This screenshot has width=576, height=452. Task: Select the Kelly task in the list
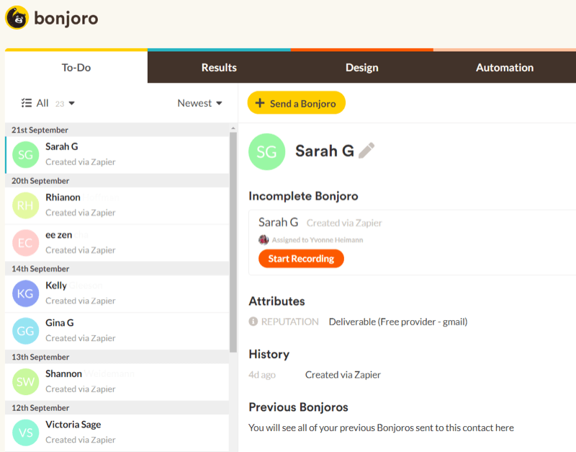click(x=117, y=293)
